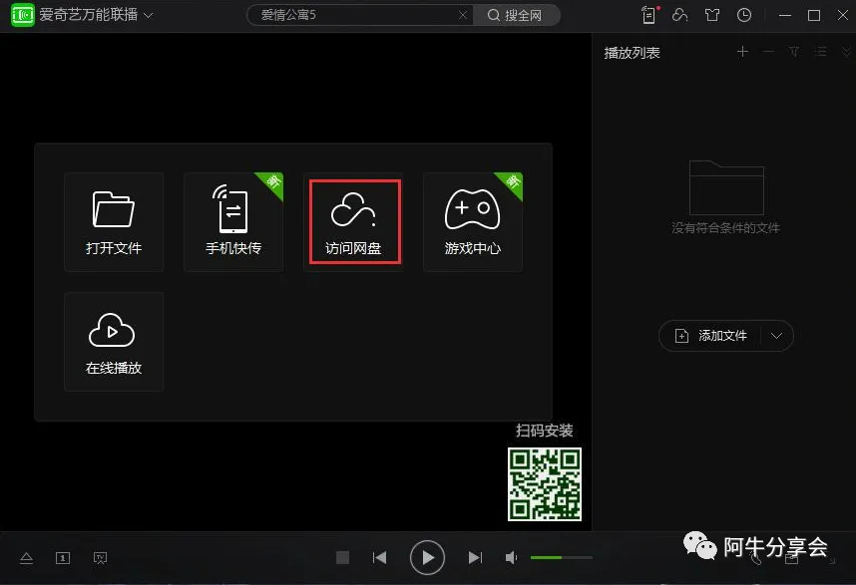The image size is (856, 585).
Task: Collapse playlist with double-chevron icon
Action: pos(846,52)
